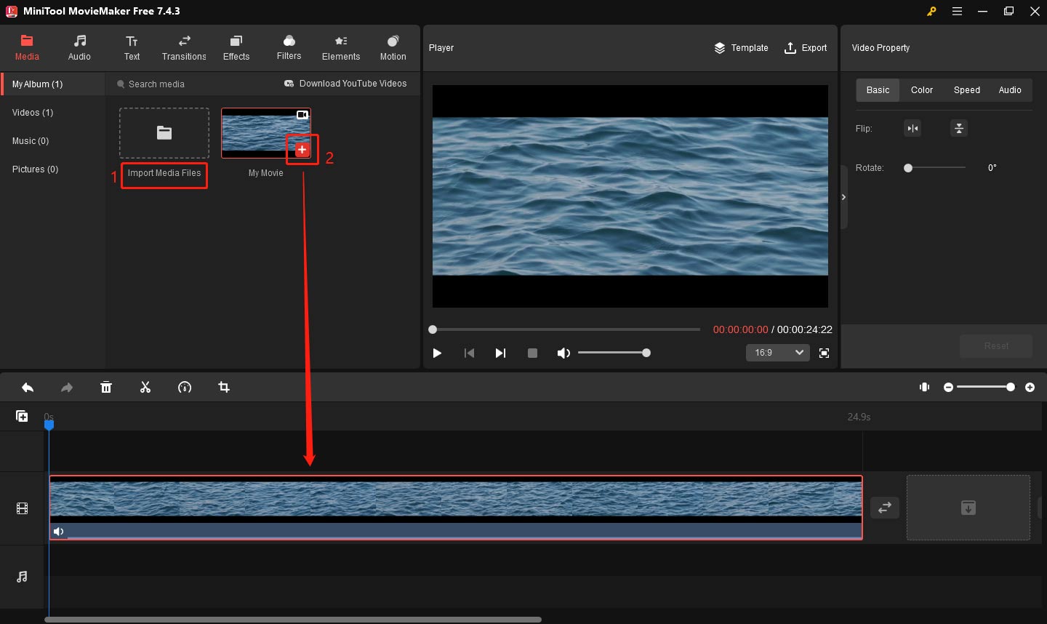Image resolution: width=1047 pixels, height=624 pixels.
Task: Go to previous frame
Action: tap(469, 353)
